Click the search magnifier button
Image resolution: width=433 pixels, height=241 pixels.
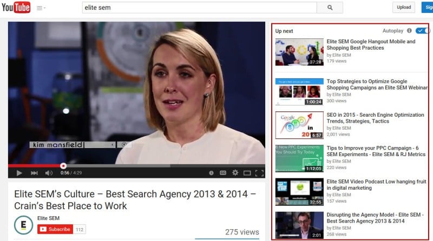[331, 8]
